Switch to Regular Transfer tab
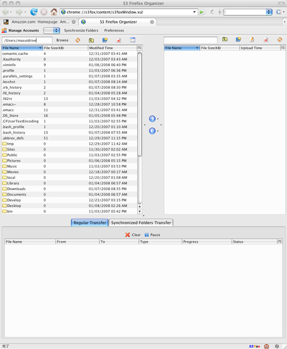Screen dimensions: 287x349 90,222
